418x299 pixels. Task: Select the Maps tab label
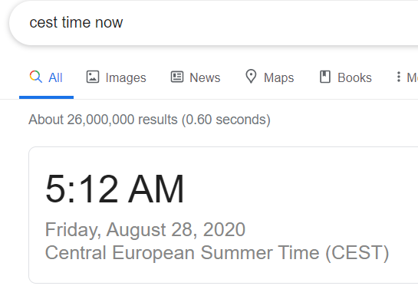pos(278,77)
